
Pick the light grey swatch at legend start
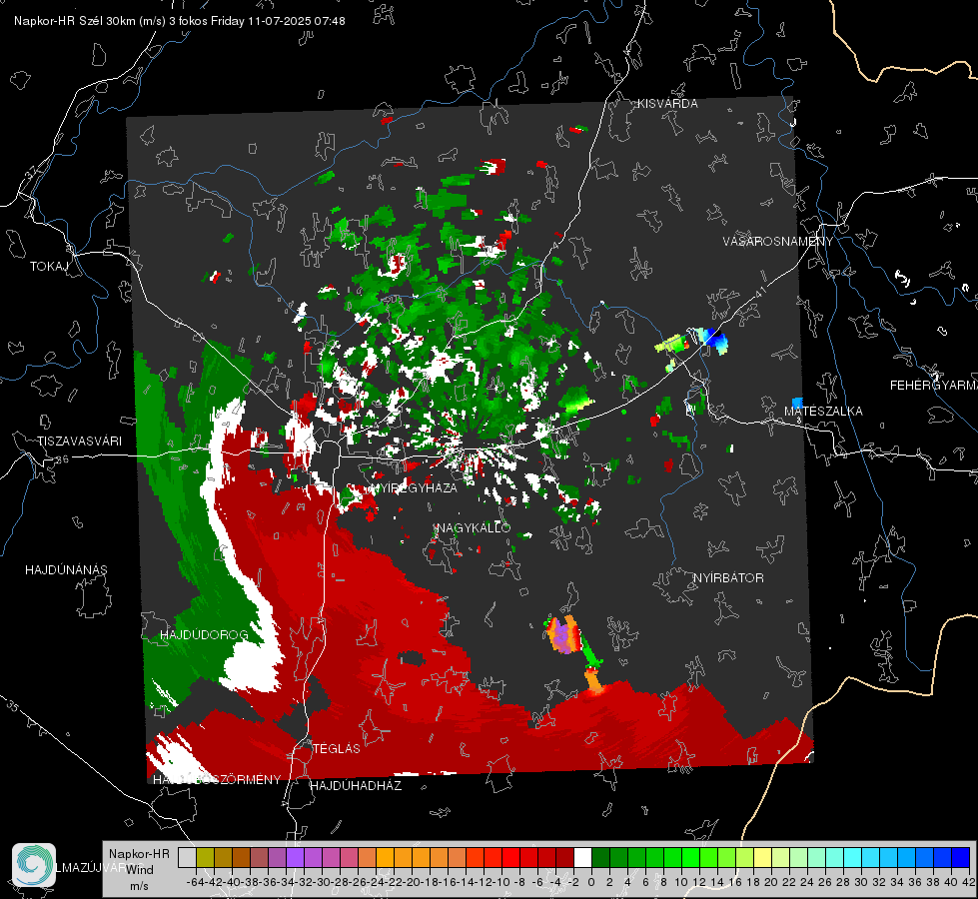point(187,857)
